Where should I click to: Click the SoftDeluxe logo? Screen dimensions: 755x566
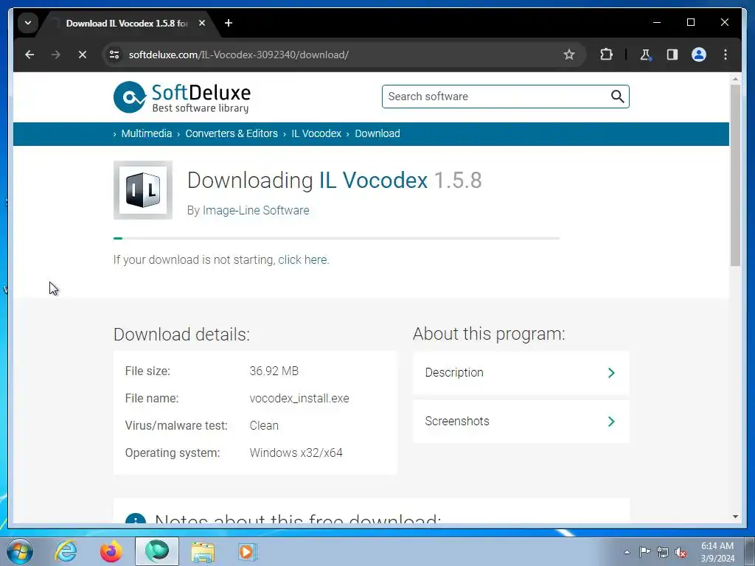(182, 97)
